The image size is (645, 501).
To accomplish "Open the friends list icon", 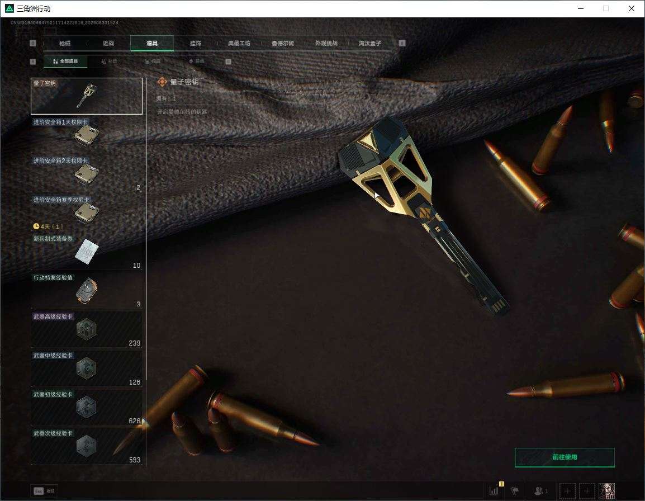I will (540, 491).
